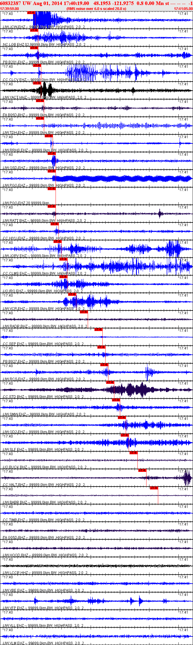Select the origin time 'Aug 01, 2014 17:40:19.00'
Screen dimensions: 193x645
[61, 3]
